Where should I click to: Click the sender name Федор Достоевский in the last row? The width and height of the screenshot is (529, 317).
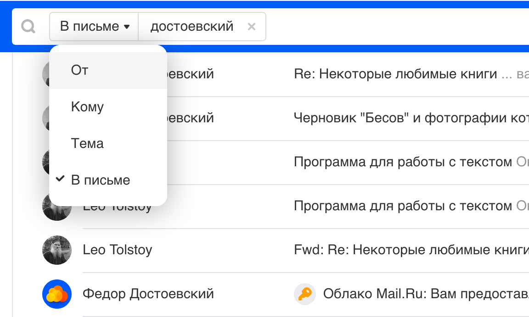click(148, 294)
